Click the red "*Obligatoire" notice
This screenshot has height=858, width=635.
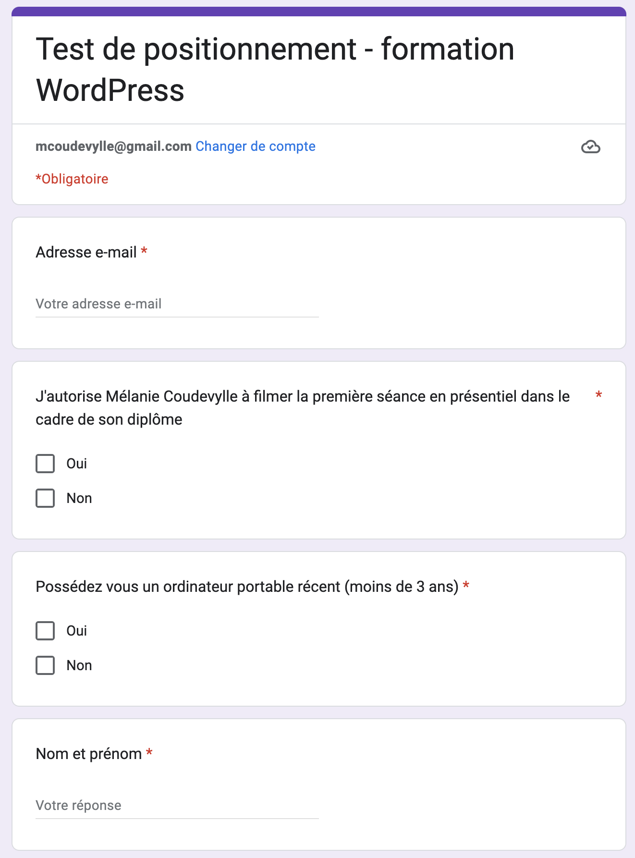[x=72, y=179]
